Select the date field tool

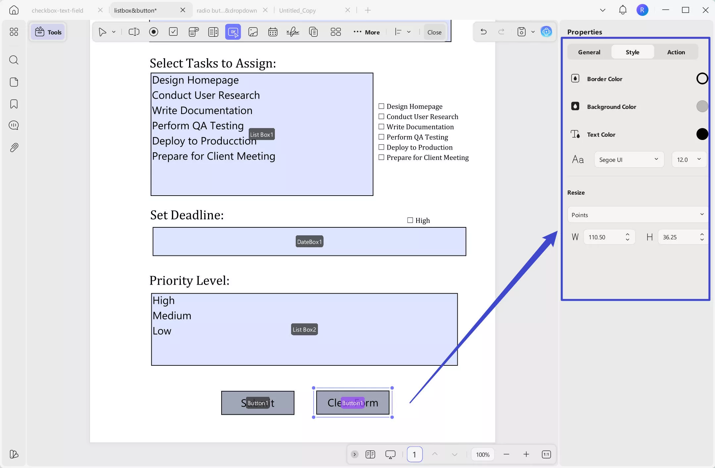click(273, 32)
